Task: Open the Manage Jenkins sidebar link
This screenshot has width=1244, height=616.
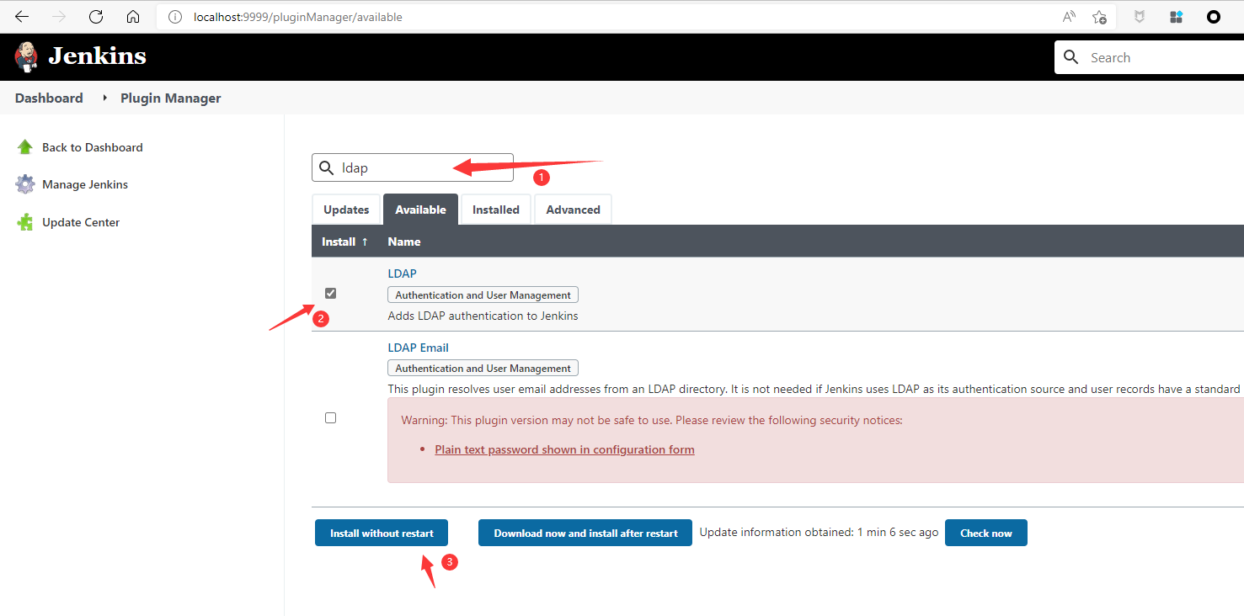Action: (85, 184)
